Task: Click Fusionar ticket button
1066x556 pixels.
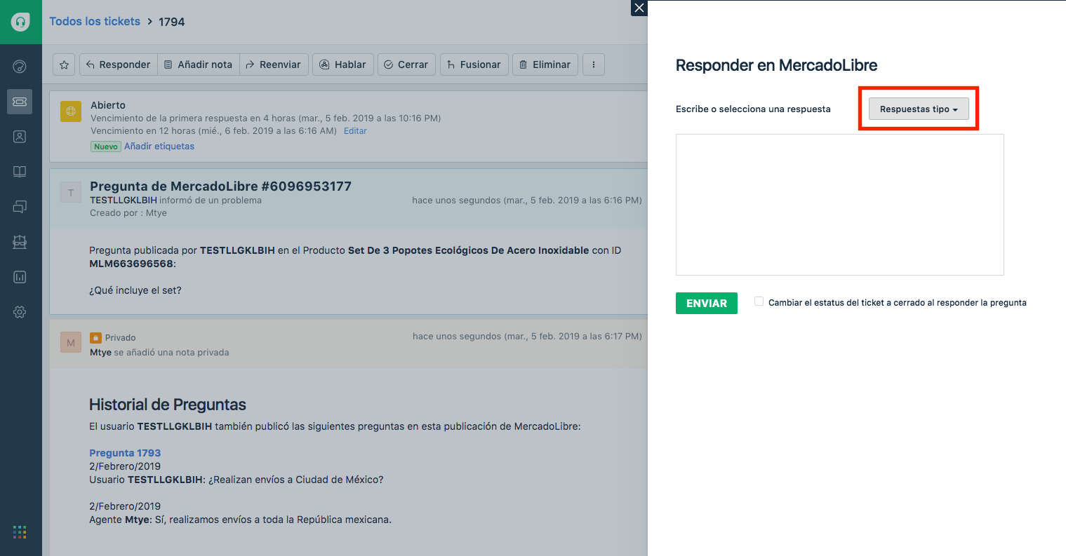Action: [474, 65]
